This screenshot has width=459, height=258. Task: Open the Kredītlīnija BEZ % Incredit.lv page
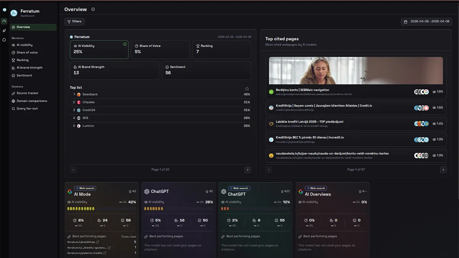coord(356,140)
